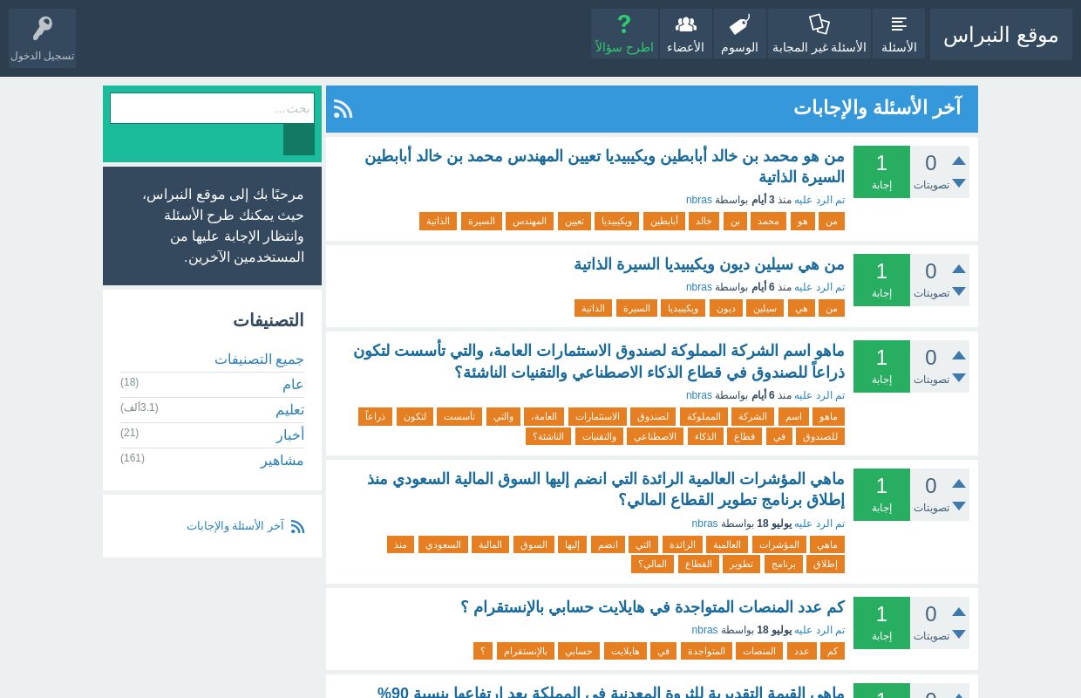1081x698 pixels.
Task: Open Unanswered questions icon
Action: (819, 24)
